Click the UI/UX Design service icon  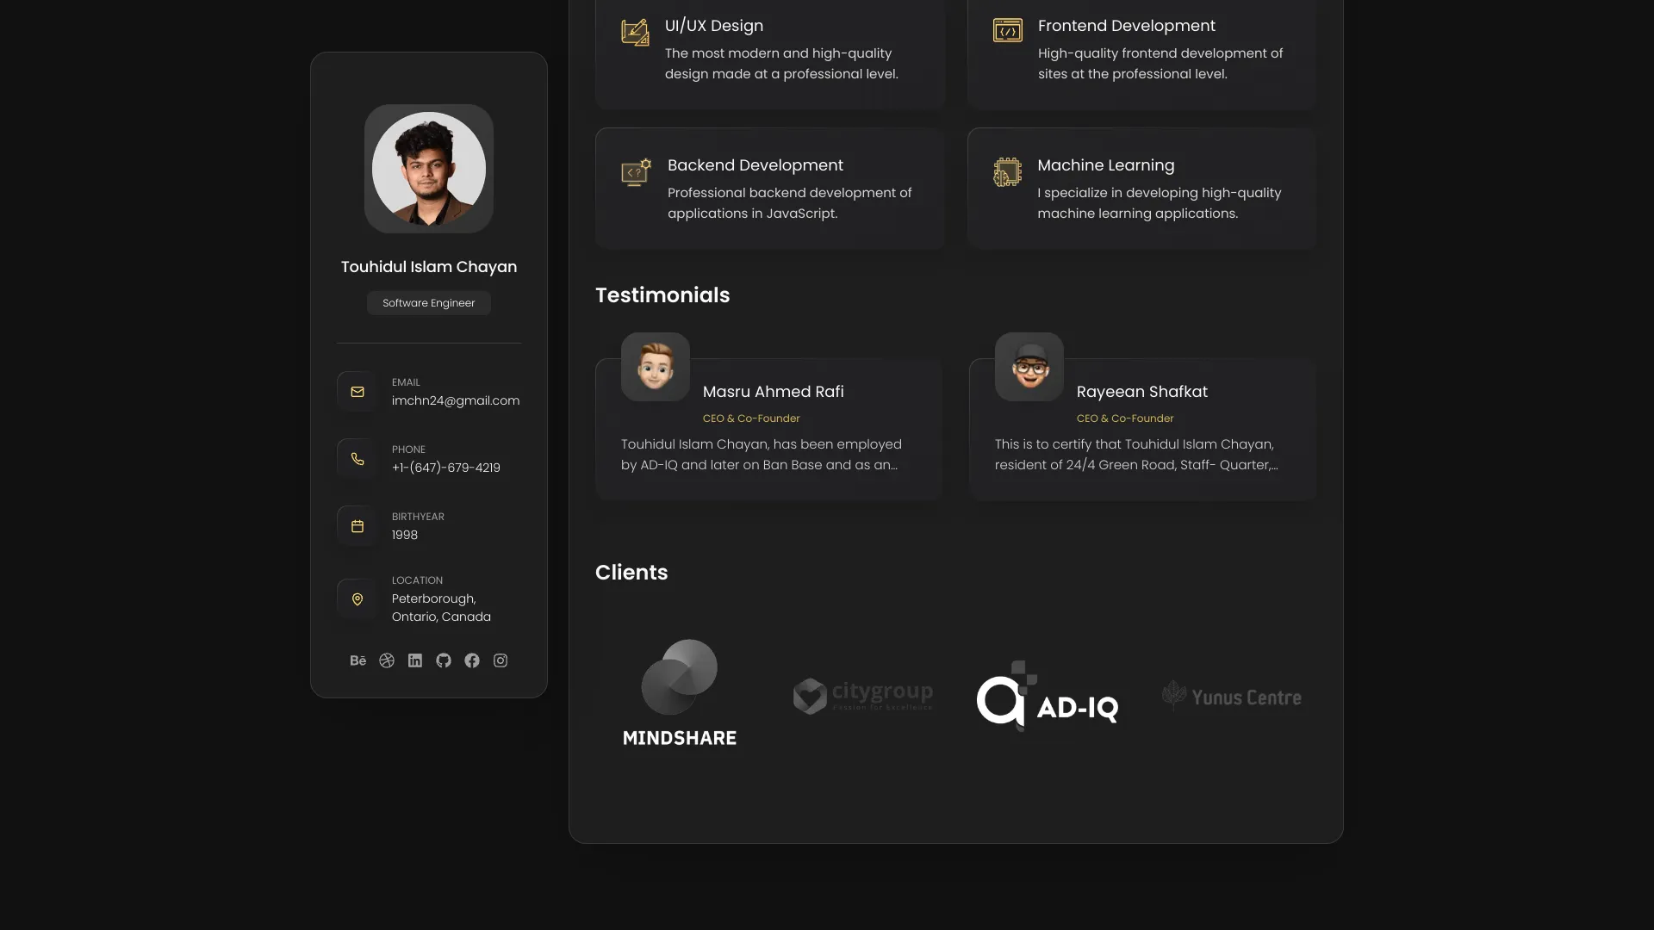point(636,33)
